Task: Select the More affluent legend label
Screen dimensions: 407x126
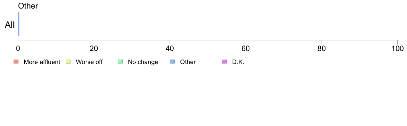Action: 42,62
